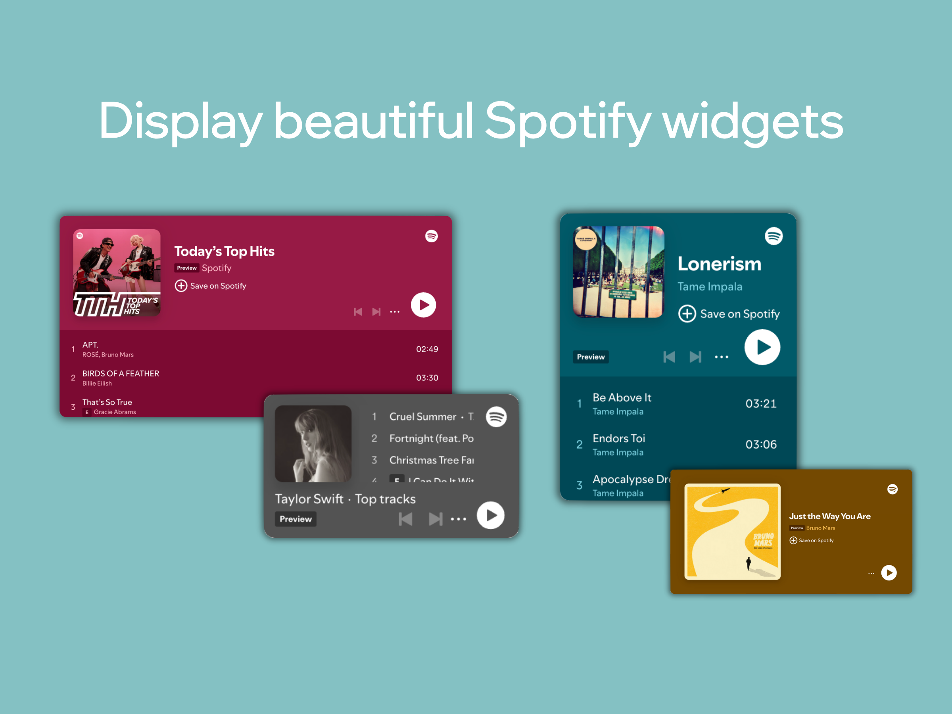The height and width of the screenshot is (714, 952).
Task: Open the Tame Impala artist link
Action: [710, 287]
